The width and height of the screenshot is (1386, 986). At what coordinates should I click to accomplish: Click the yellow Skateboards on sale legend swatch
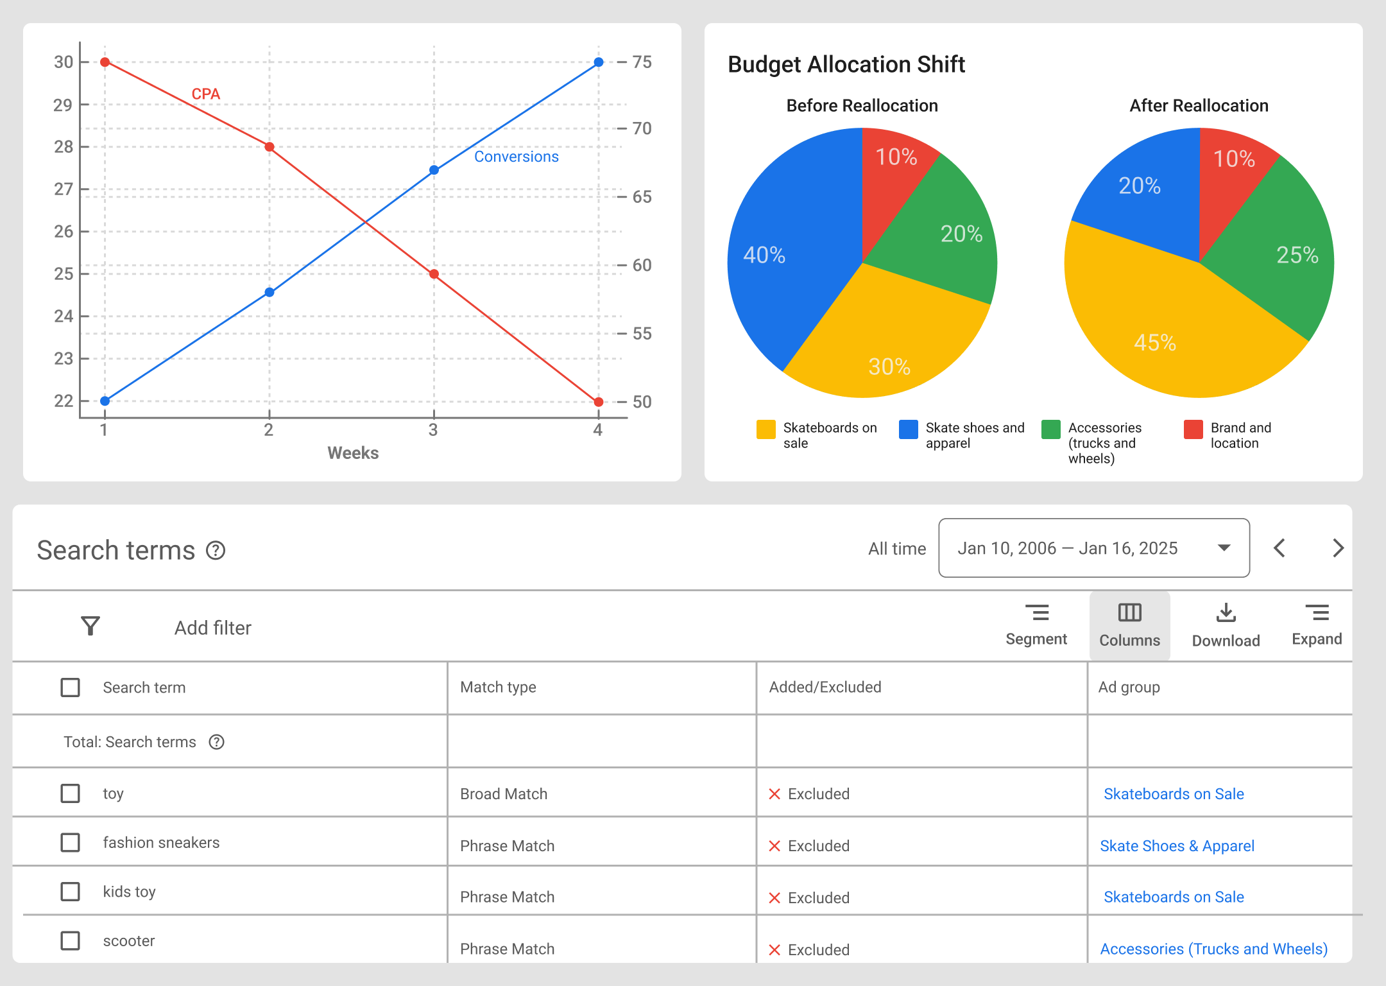click(765, 431)
